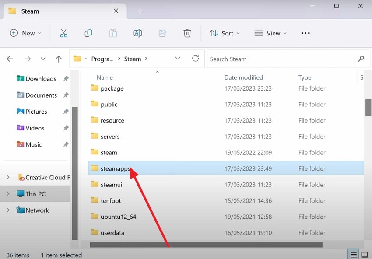The image size is (372, 259).
Task: Copy the selected item using toolbar
Action: pos(88,33)
